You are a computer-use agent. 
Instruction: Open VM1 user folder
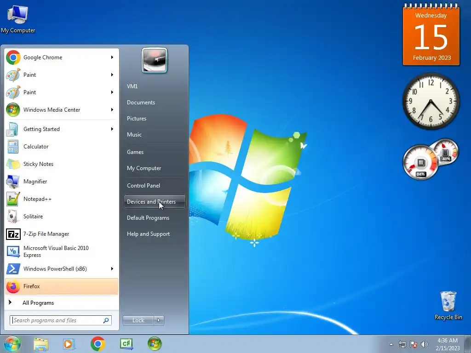coord(155,86)
